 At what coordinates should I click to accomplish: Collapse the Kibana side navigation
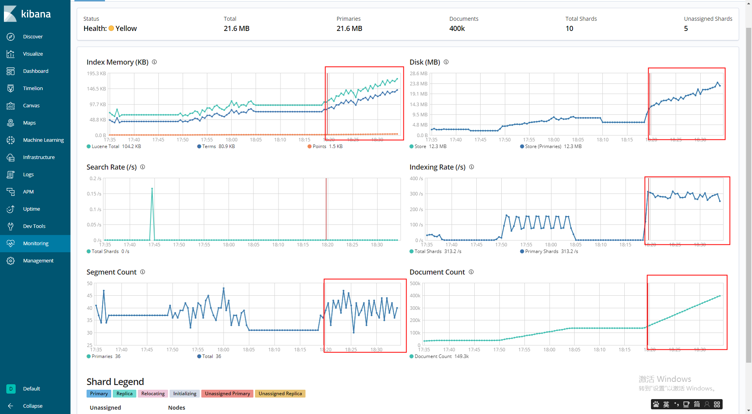pyautogui.click(x=35, y=406)
